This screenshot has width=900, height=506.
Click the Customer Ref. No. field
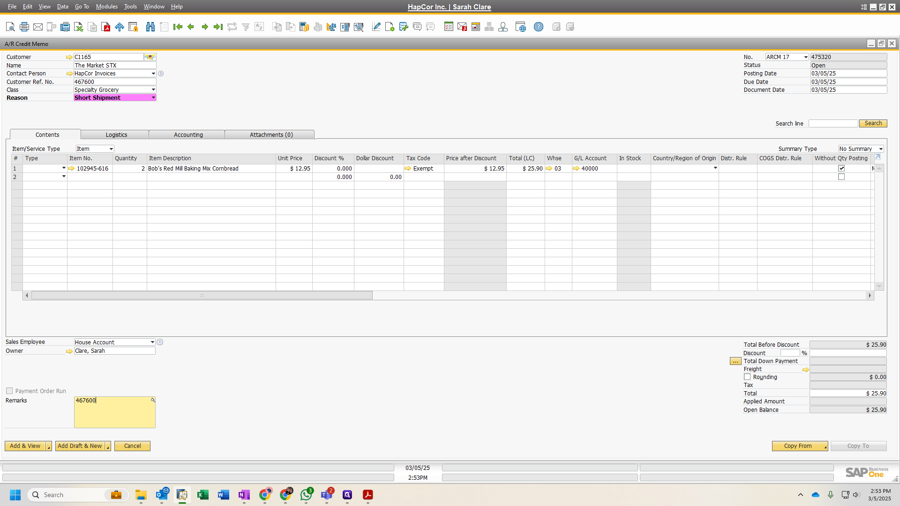[x=115, y=82]
